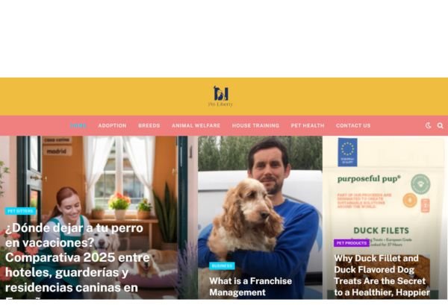Image resolution: width=448 pixels, height=305 pixels.
Task: Click the EU flag badge on the package
Action: [347, 152]
